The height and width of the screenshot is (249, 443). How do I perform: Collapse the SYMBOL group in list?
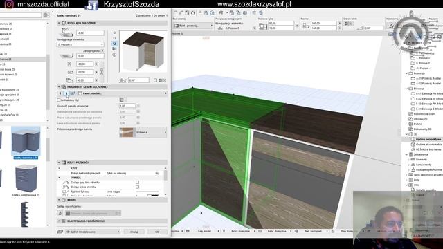(x=60, y=178)
